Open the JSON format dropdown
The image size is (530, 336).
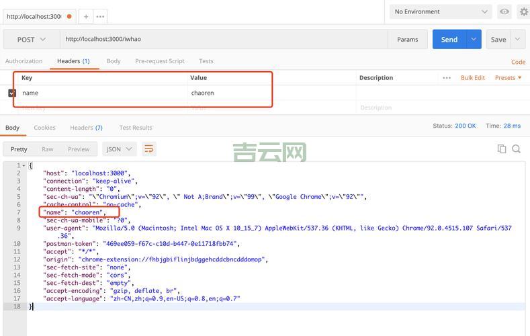pyautogui.click(x=120, y=149)
